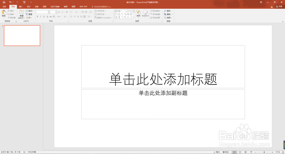Switch to the 动画 (Animations) tab
285x154 pixels.
(44, 7)
